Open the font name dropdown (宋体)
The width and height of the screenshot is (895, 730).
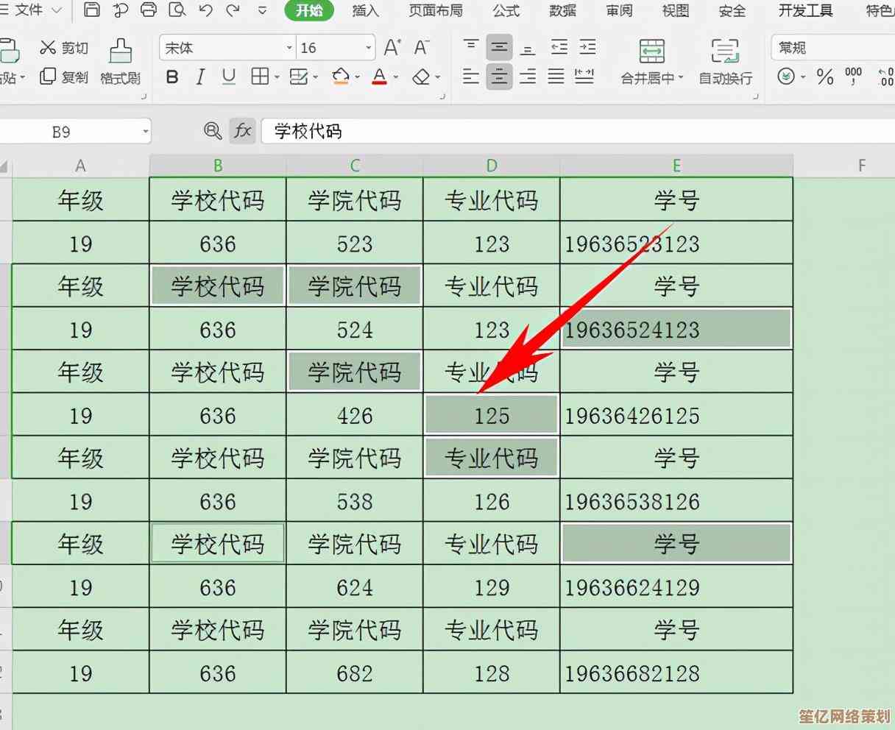(289, 49)
